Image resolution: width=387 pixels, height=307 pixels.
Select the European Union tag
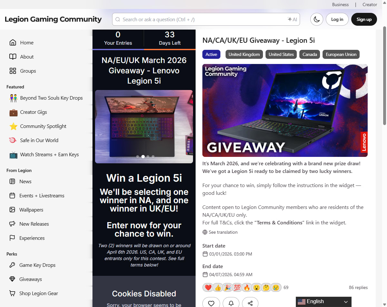point(341,54)
